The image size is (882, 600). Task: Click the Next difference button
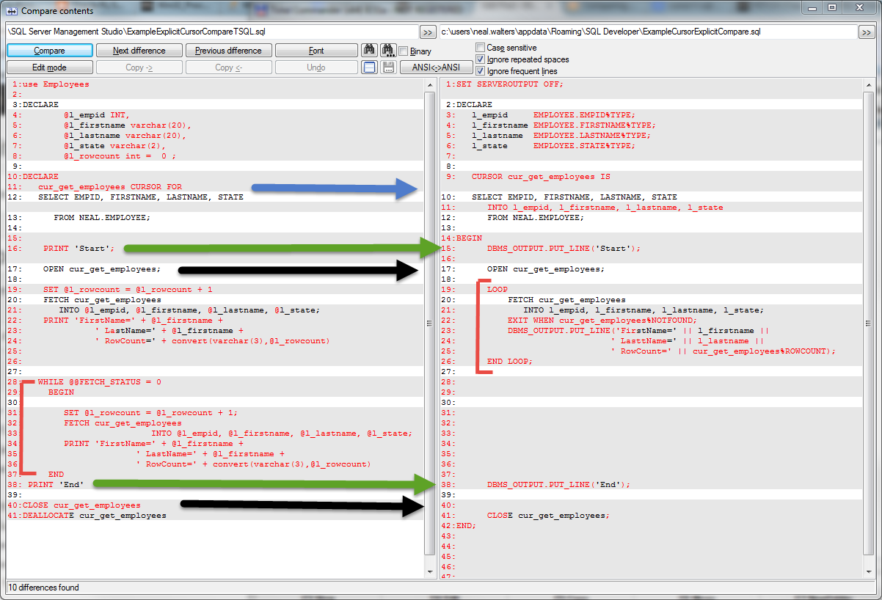tap(139, 50)
